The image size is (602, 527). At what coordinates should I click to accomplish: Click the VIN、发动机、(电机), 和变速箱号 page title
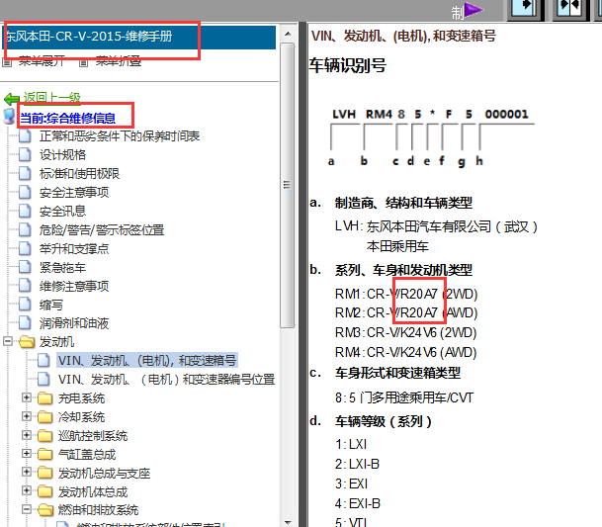403,37
